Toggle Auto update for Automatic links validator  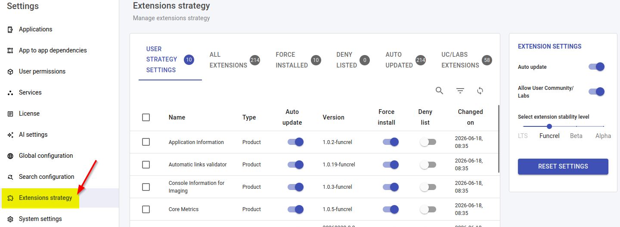click(x=296, y=164)
